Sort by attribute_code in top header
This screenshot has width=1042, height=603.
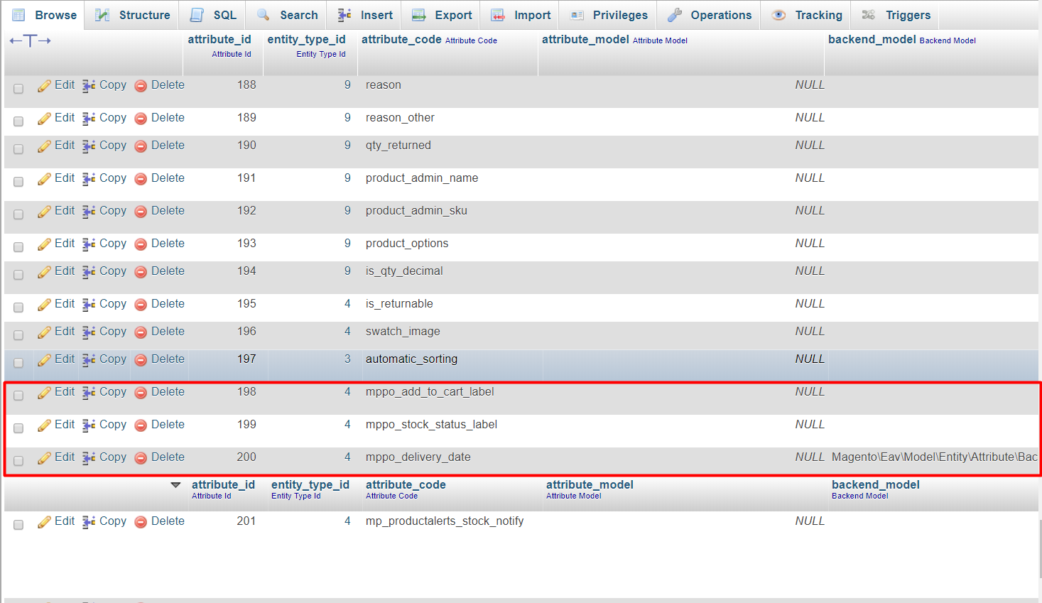(x=401, y=40)
